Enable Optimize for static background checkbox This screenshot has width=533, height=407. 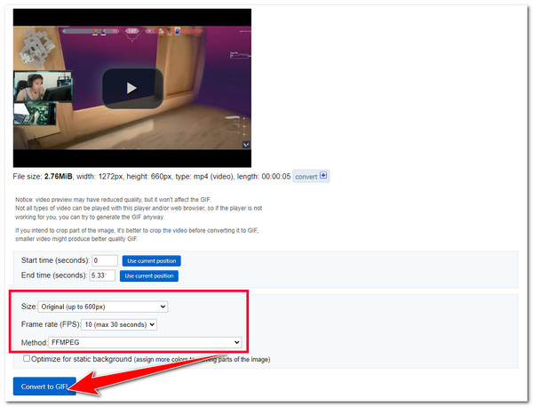[x=27, y=359]
